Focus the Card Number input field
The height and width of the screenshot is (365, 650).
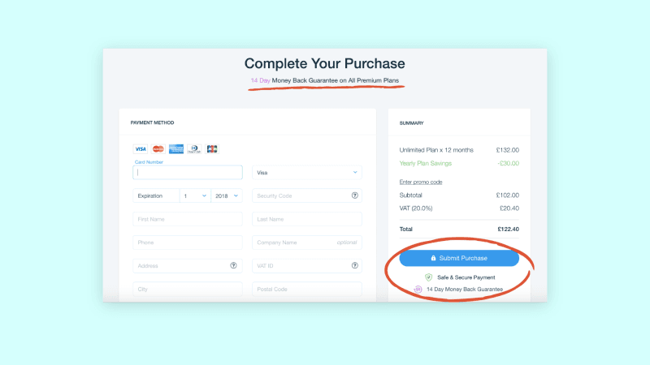188,173
